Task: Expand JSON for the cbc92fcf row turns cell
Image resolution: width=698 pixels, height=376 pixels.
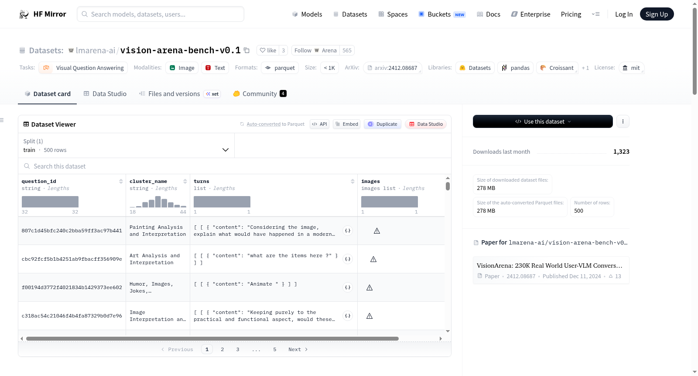Action: tap(348, 259)
